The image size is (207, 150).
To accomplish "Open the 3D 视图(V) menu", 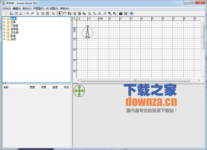I will 52,9.
